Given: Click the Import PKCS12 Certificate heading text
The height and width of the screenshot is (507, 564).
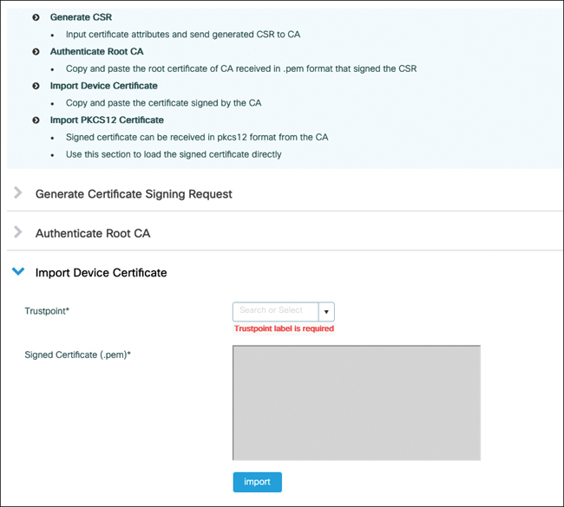Looking at the screenshot, I should pyautogui.click(x=107, y=120).
